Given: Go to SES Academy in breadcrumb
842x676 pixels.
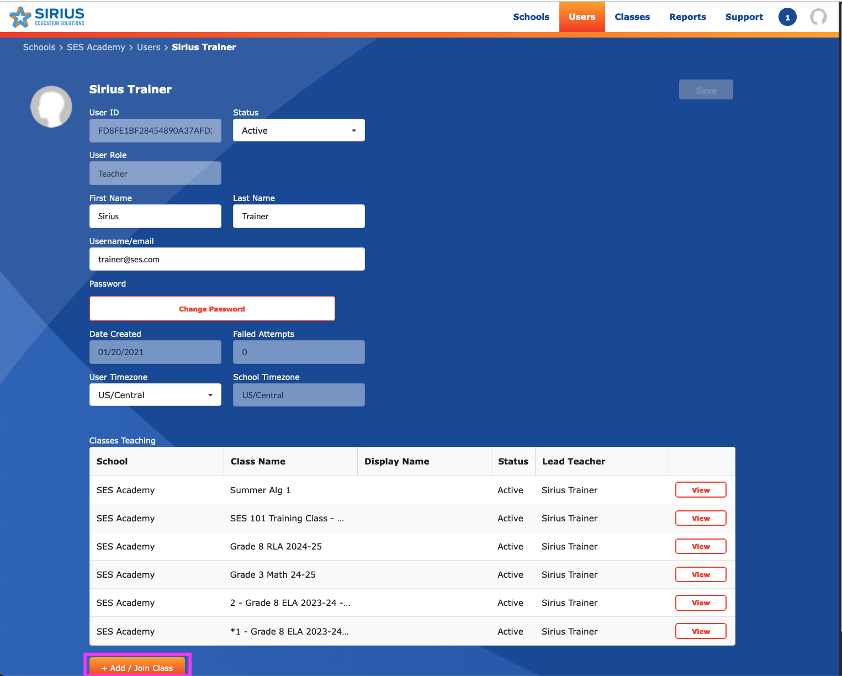Looking at the screenshot, I should [96, 47].
